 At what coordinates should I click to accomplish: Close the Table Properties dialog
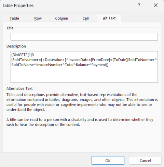click(156, 5)
